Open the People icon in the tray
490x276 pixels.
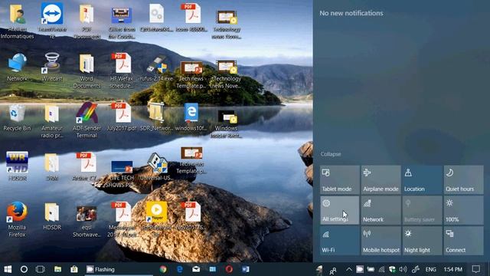click(333, 270)
